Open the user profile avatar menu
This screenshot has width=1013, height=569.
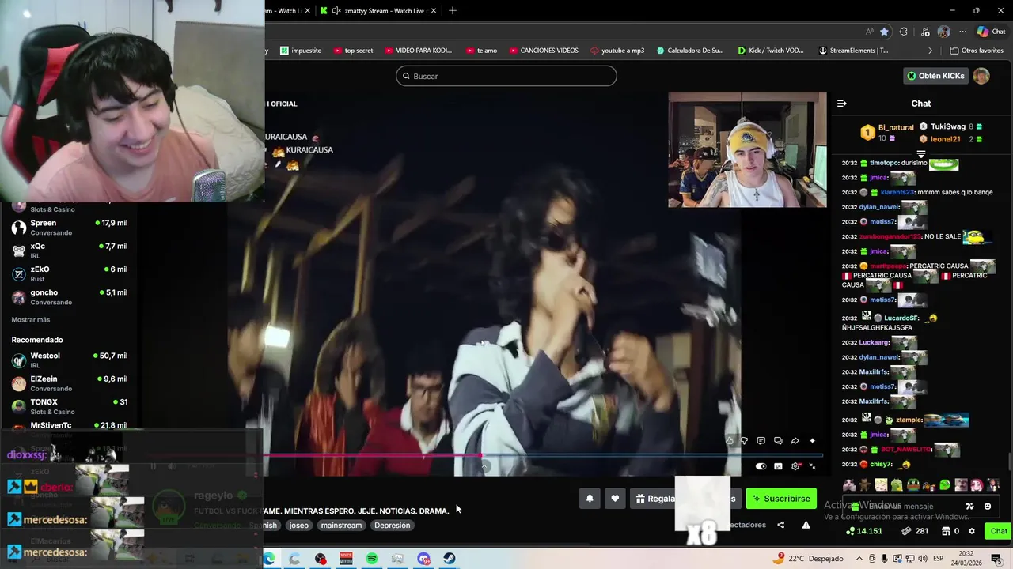pos(981,76)
